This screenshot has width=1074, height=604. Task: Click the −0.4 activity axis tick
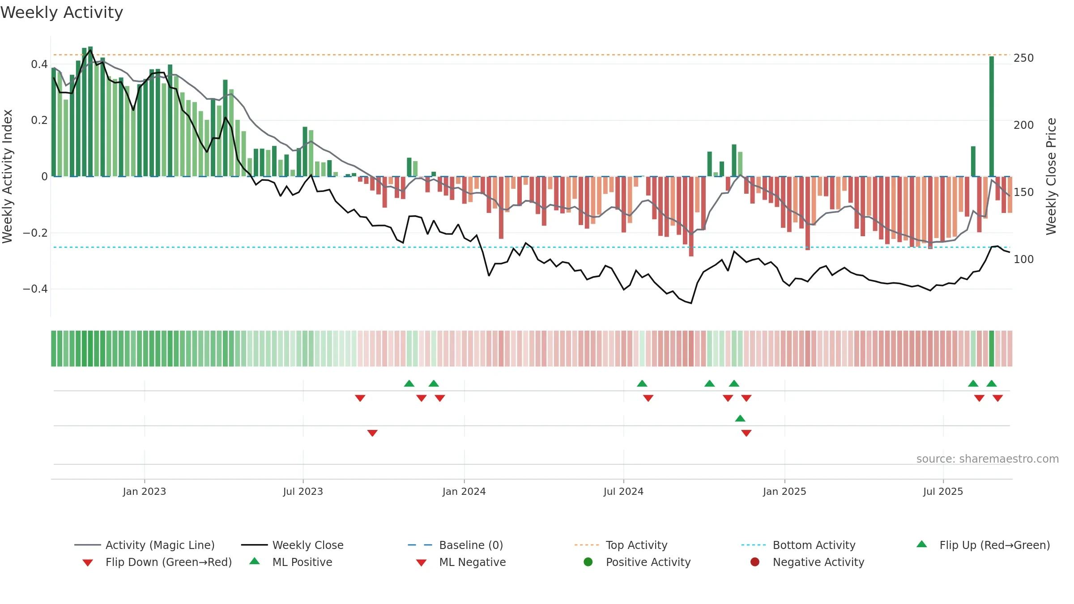[35, 289]
